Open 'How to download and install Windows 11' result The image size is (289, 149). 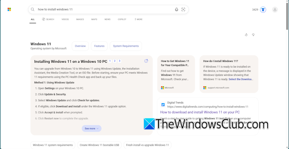click(x=200, y=112)
